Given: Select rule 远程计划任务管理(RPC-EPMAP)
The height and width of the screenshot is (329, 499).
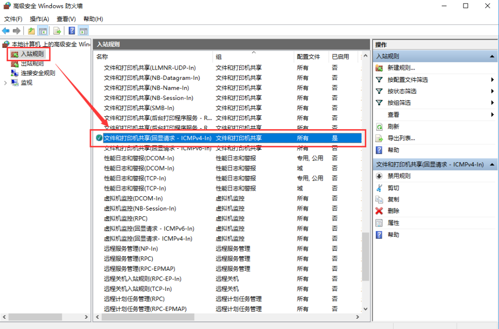Looking at the screenshot, I should pyautogui.click(x=145, y=309).
